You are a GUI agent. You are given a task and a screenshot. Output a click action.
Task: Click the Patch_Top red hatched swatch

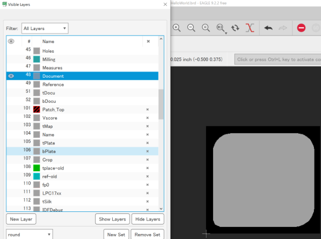click(37, 110)
